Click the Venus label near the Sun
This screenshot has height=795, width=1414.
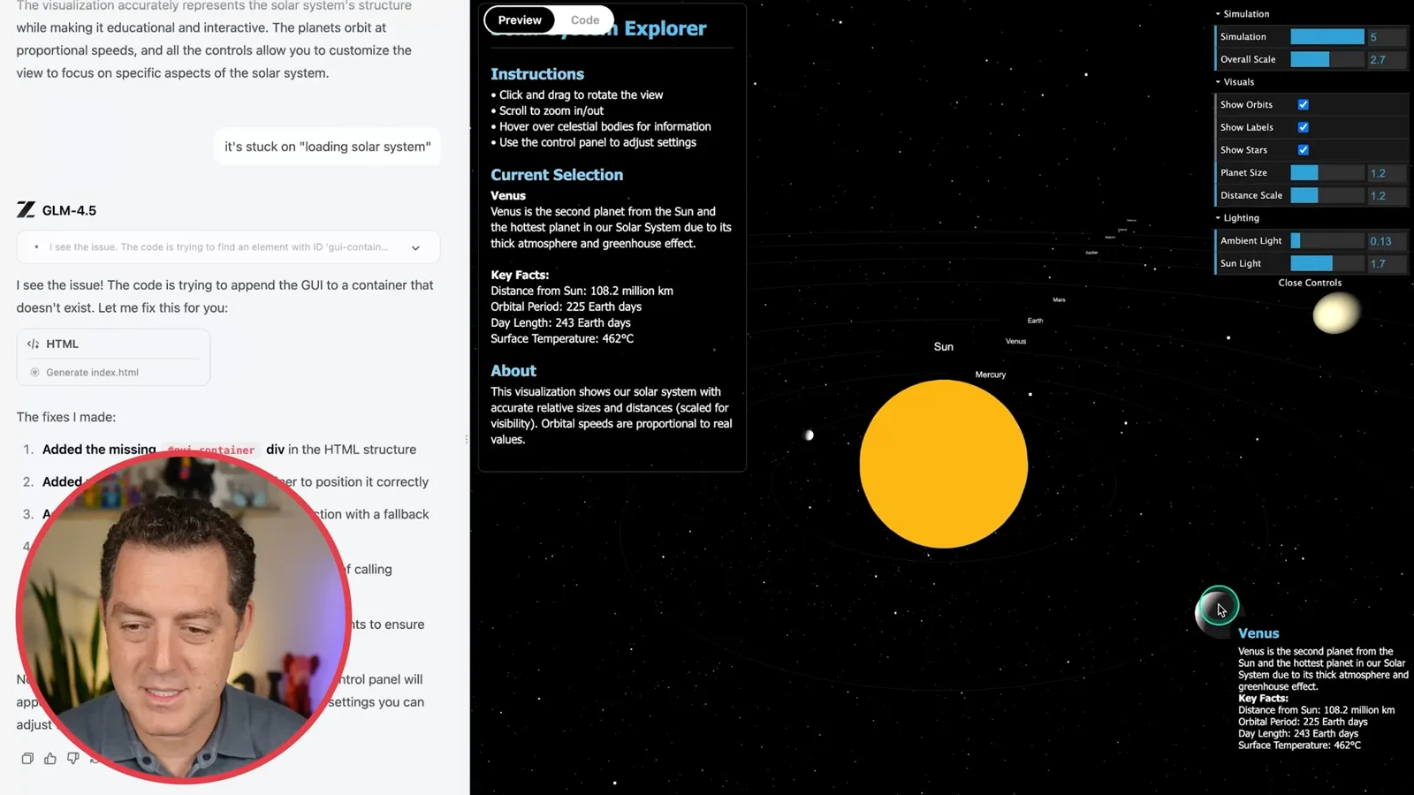[x=1015, y=341]
